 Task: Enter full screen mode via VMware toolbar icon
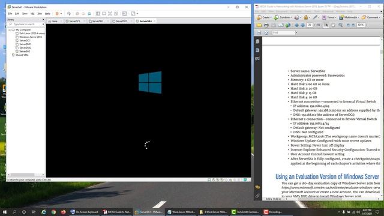point(110,14)
